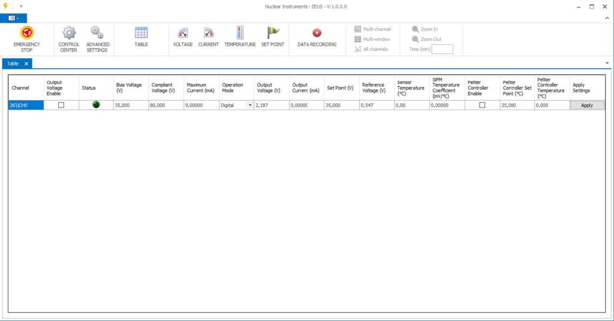Select the 26\\CH0 channel cell
This screenshot has height=321, width=614.
[26, 105]
